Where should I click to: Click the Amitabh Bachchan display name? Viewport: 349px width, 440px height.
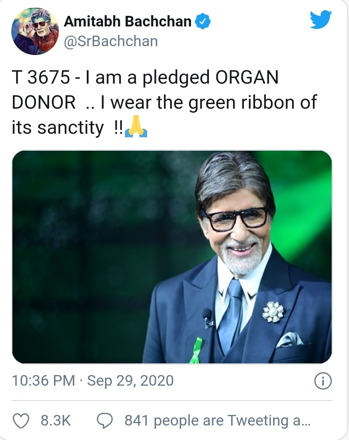pos(127,22)
